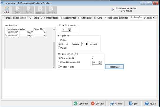Open the 6 - Geral tab

pos(98,18)
